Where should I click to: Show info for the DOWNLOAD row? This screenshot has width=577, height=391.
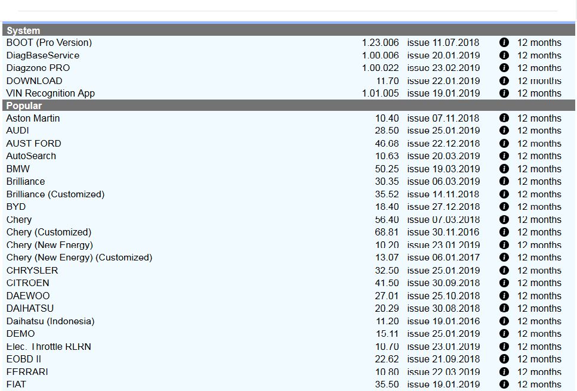pyautogui.click(x=504, y=80)
